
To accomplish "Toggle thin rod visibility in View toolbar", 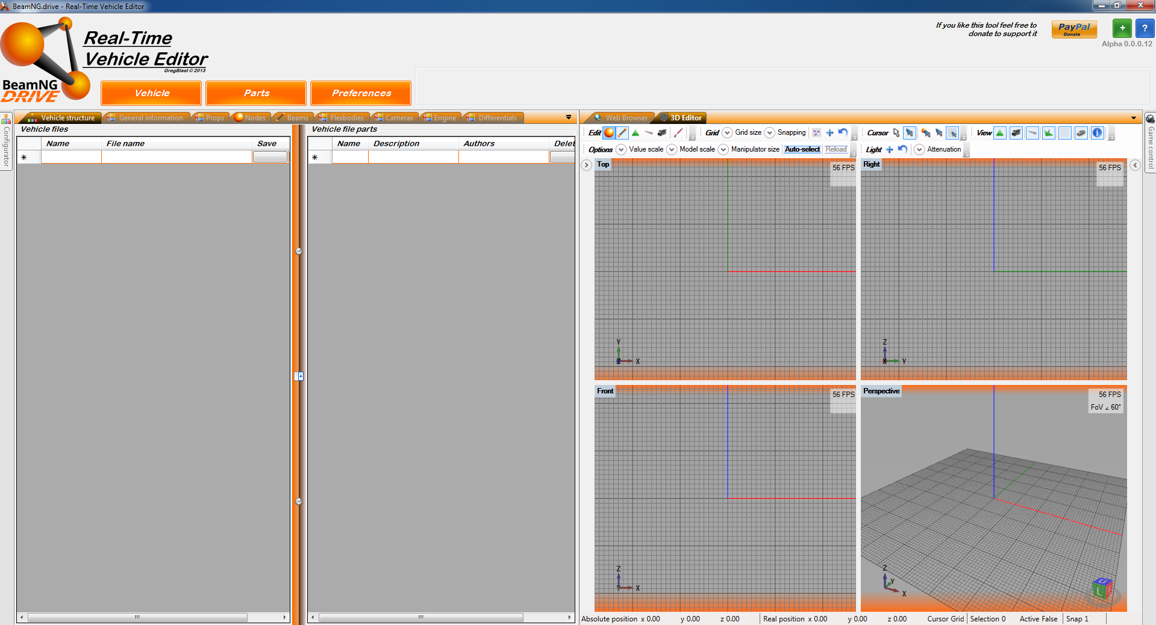I will click(x=1033, y=133).
